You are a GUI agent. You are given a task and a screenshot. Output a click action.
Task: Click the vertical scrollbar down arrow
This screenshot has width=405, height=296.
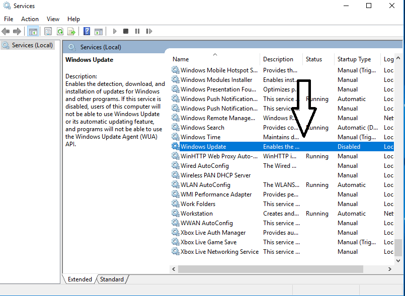398,261
